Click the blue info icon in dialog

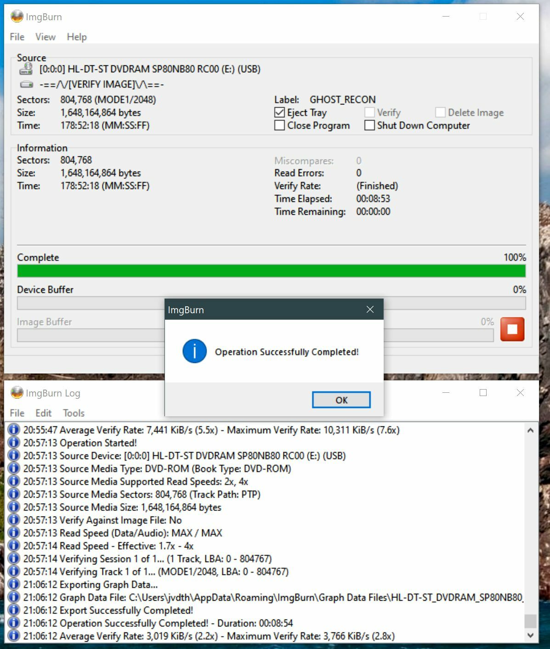[x=194, y=351]
